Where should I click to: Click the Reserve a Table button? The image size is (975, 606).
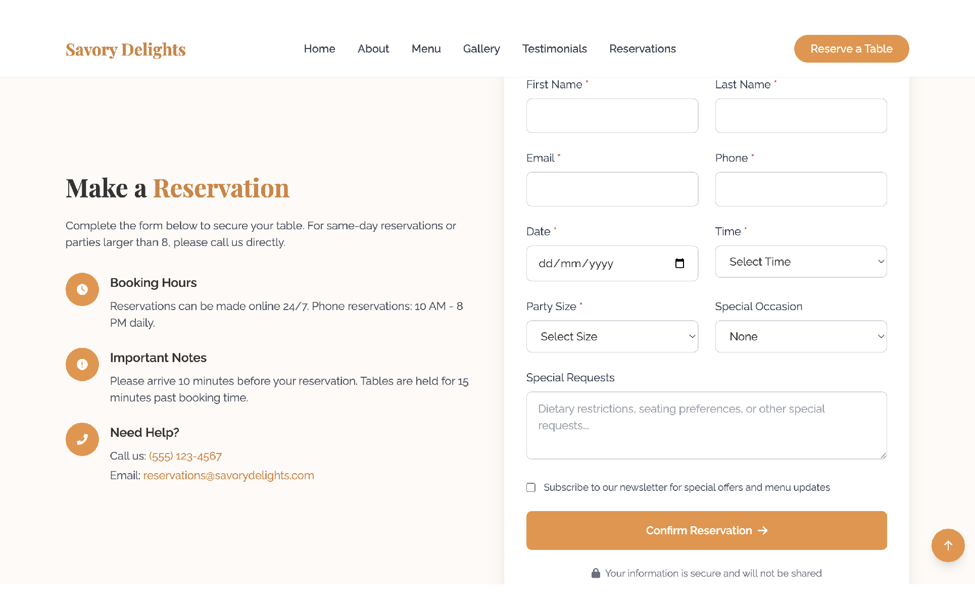851,49
